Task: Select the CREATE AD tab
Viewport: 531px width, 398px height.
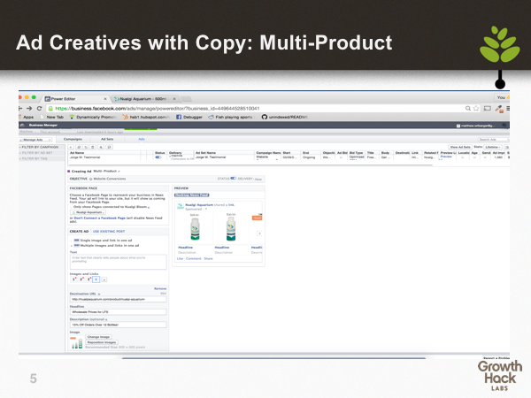Action: [79, 232]
